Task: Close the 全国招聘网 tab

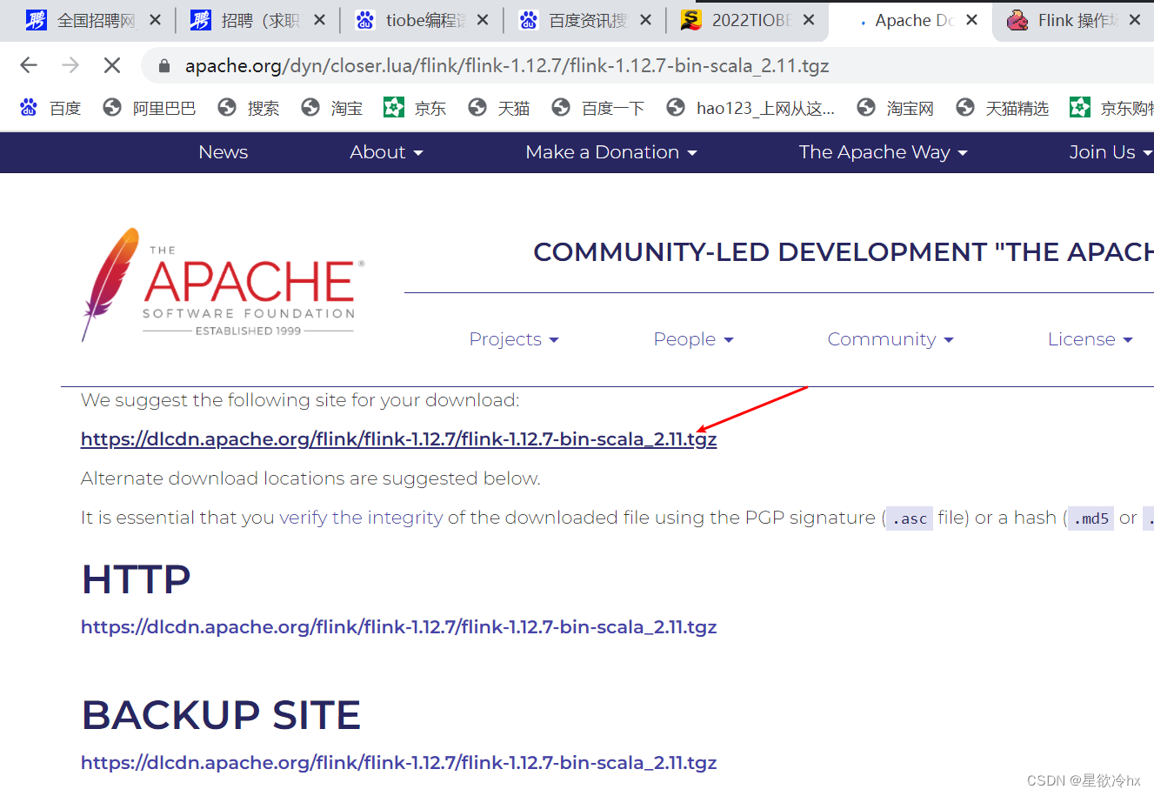Action: 155,20
